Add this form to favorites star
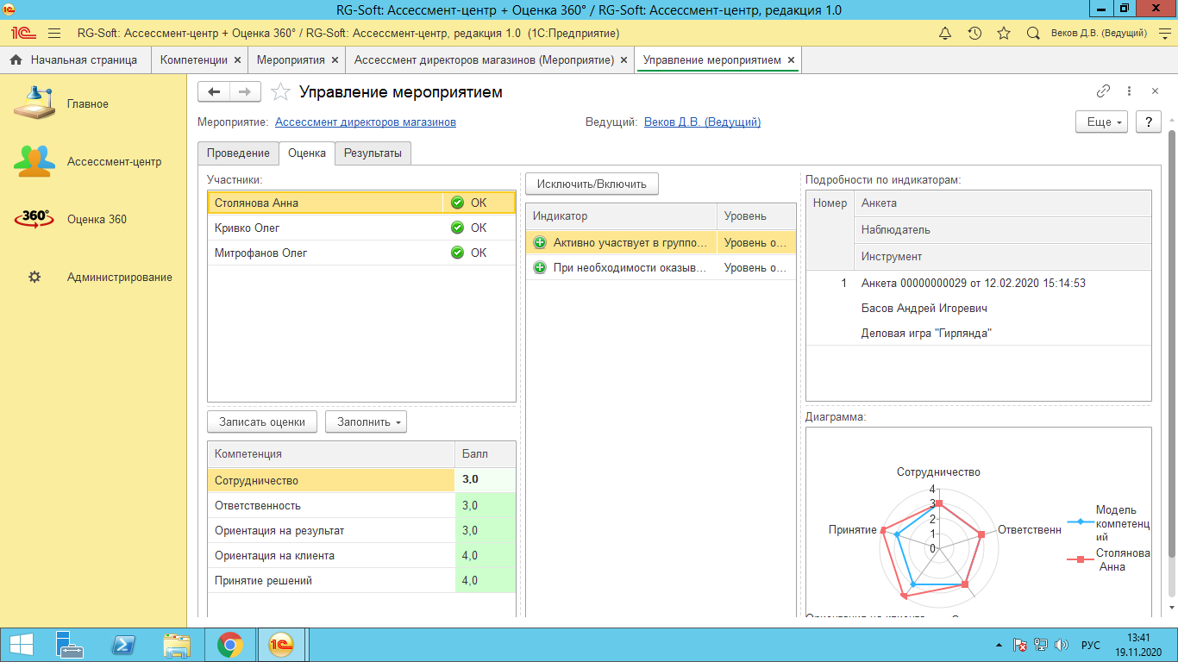The height and width of the screenshot is (662, 1178). click(x=279, y=91)
